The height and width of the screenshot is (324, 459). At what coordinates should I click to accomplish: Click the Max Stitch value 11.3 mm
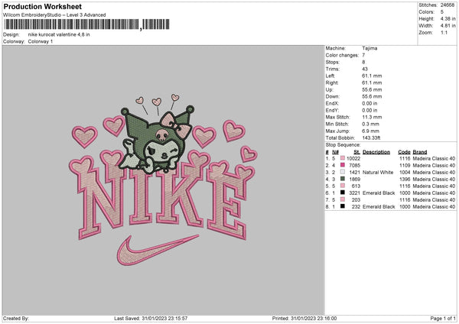372,117
